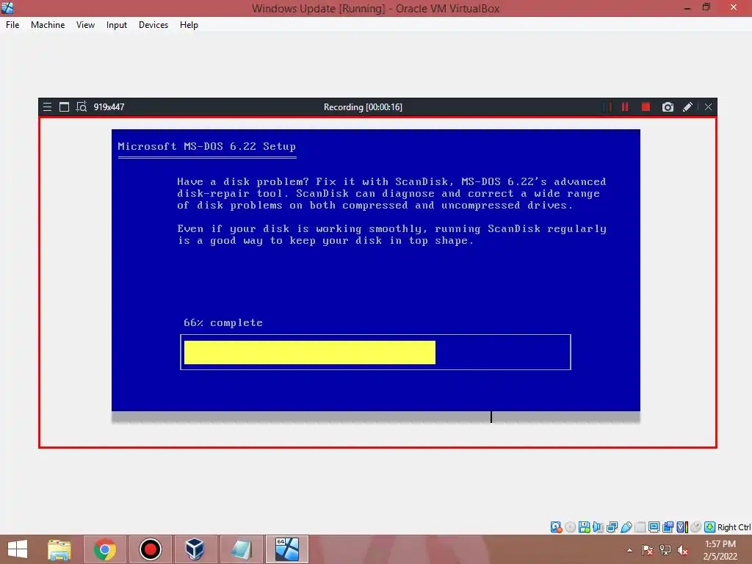This screenshot has height=564, width=752.
Task: Open the recorder hamburger menu
Action: [x=47, y=107]
